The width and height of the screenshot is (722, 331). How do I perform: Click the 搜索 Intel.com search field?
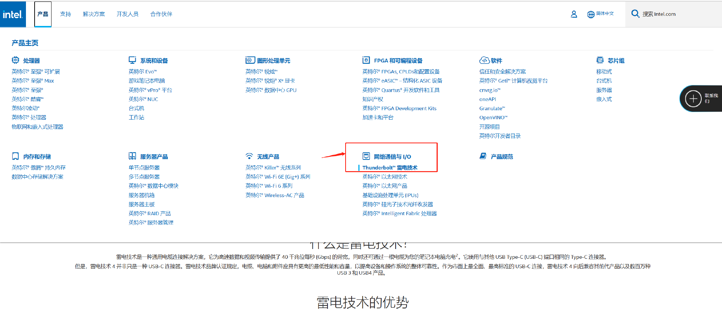[x=673, y=14]
